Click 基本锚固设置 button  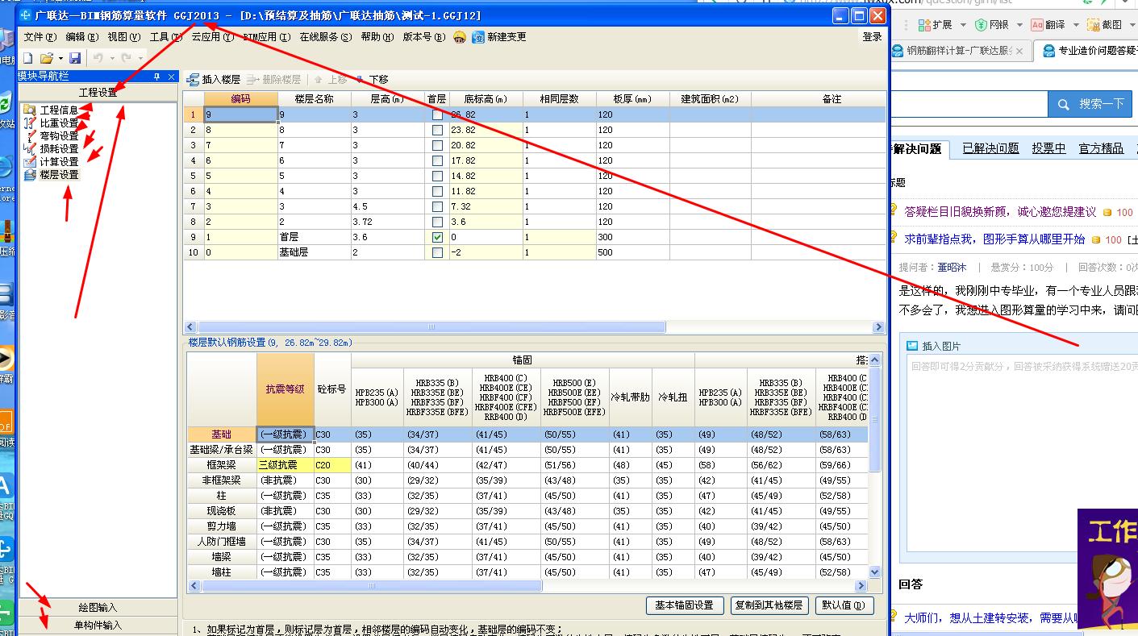tap(684, 605)
